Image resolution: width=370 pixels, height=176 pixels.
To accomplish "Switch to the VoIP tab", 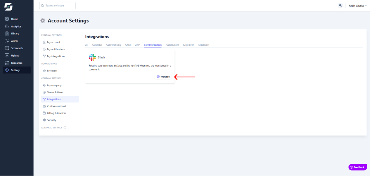I will click(x=137, y=45).
